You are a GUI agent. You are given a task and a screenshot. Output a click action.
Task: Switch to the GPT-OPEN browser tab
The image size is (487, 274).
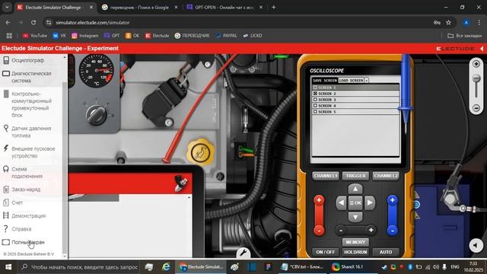coord(224,7)
